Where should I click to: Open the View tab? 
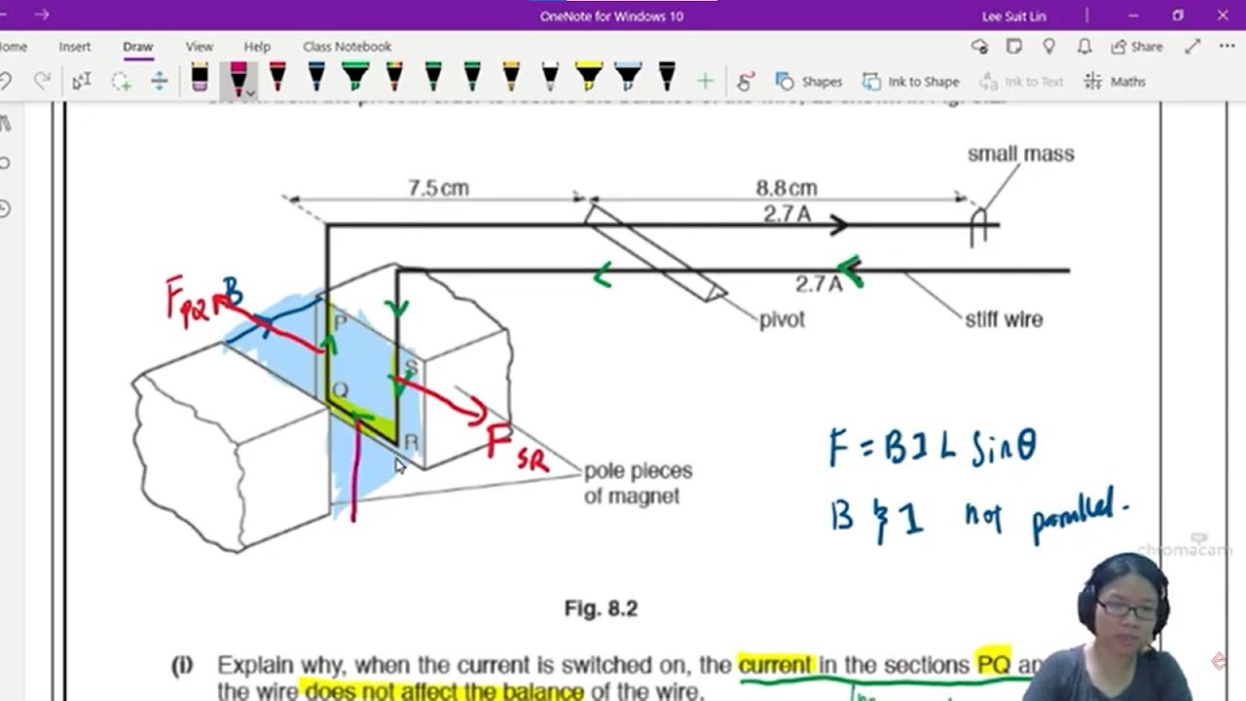click(199, 46)
